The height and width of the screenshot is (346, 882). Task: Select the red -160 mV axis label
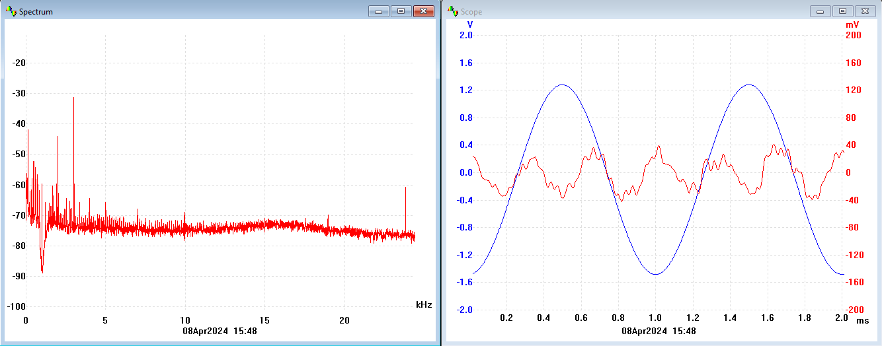856,282
